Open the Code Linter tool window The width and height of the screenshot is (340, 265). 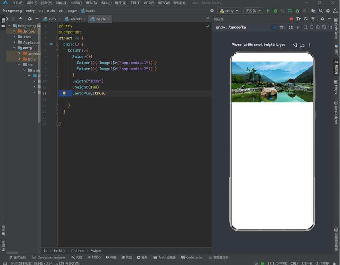[x=192, y=257]
